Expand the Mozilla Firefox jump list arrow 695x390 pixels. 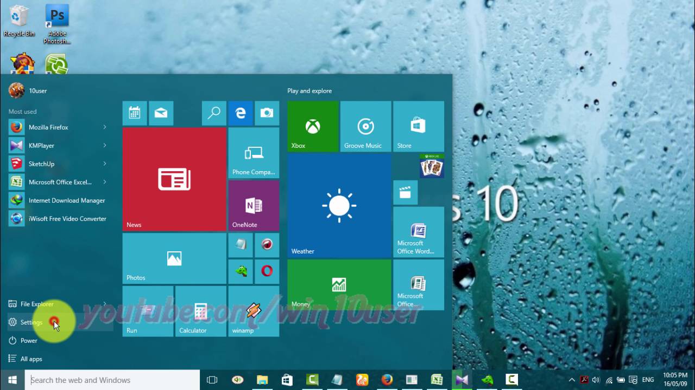[x=105, y=127]
